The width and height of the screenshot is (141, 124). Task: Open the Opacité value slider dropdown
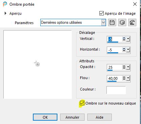pyautogui.click(x=128, y=67)
